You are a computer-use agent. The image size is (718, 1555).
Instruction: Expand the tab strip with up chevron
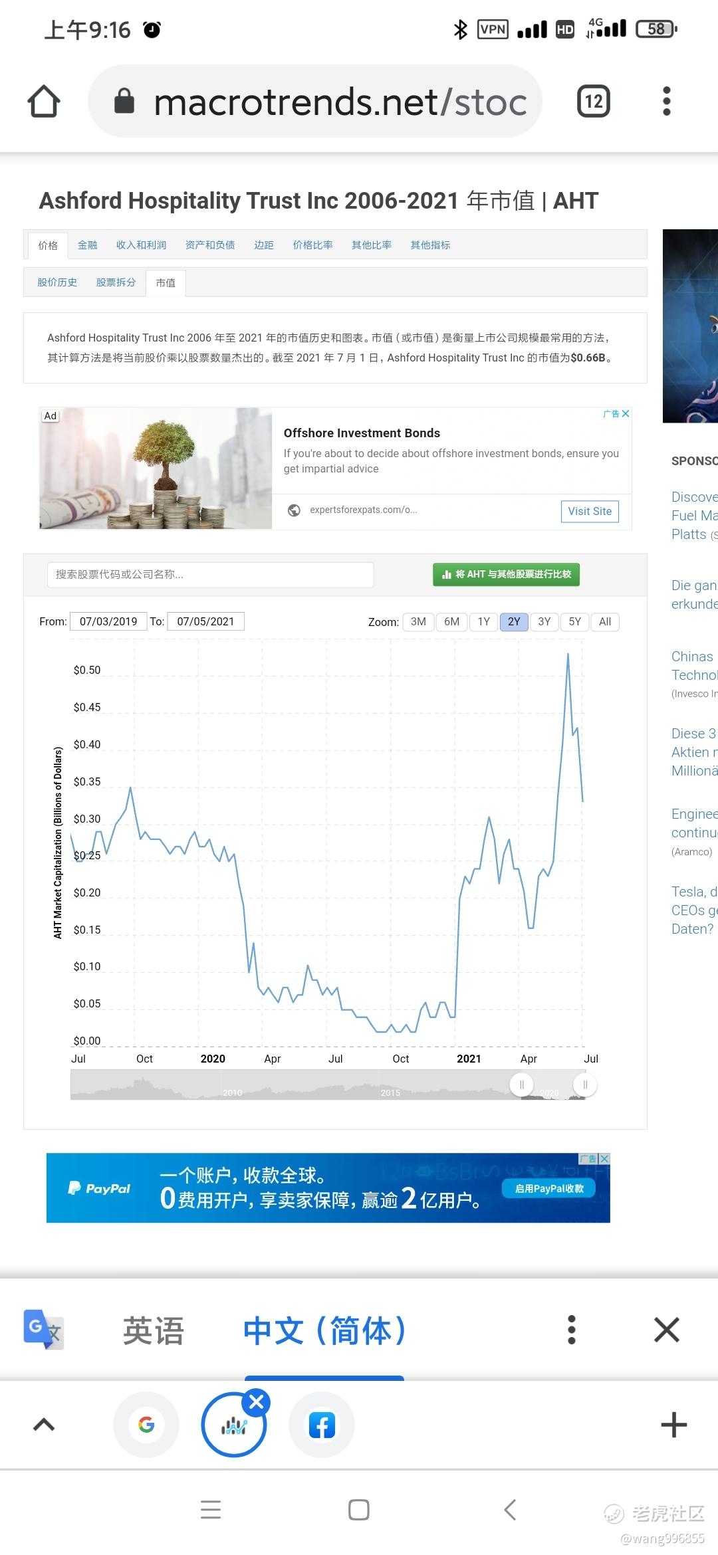44,1425
